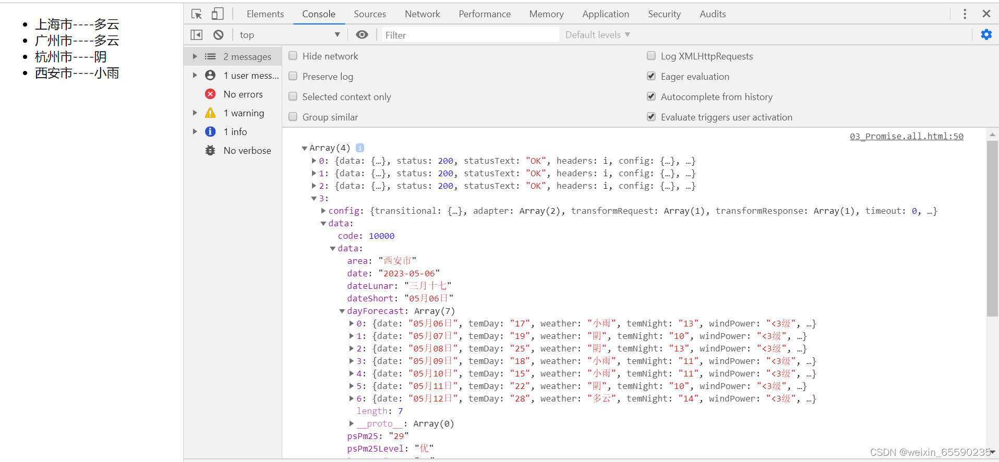Expand the 05月12日 forecast entry
Screen dimensions: 999x462
tap(352, 398)
